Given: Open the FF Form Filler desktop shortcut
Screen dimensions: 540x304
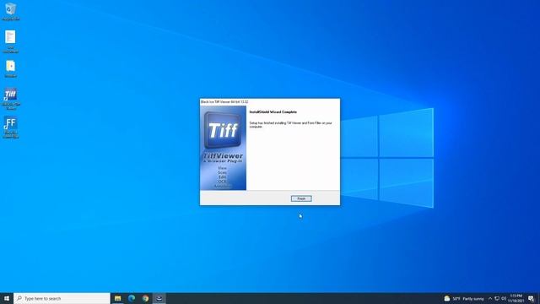Looking at the screenshot, I should click(11, 128).
